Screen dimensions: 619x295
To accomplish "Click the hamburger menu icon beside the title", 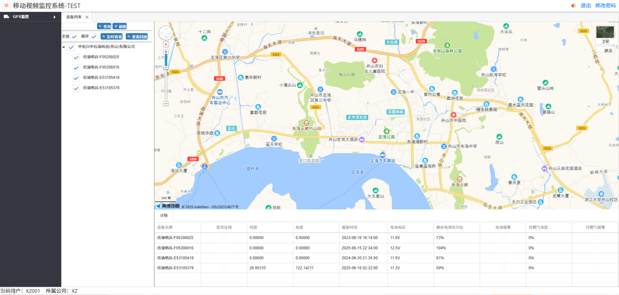I will click(6, 5).
